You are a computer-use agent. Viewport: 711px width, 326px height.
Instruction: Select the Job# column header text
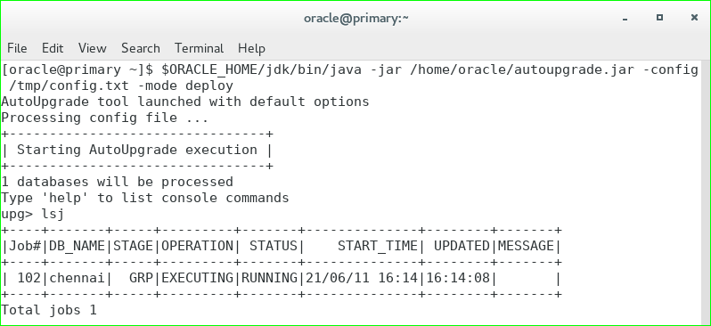(25, 246)
